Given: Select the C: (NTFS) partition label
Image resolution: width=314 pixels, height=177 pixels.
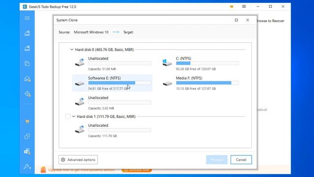Looking at the screenshot, I should point(183,59).
